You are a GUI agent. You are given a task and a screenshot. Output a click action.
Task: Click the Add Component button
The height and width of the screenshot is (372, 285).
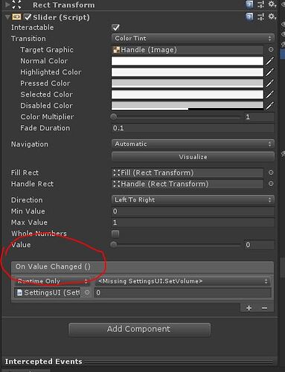(140, 330)
